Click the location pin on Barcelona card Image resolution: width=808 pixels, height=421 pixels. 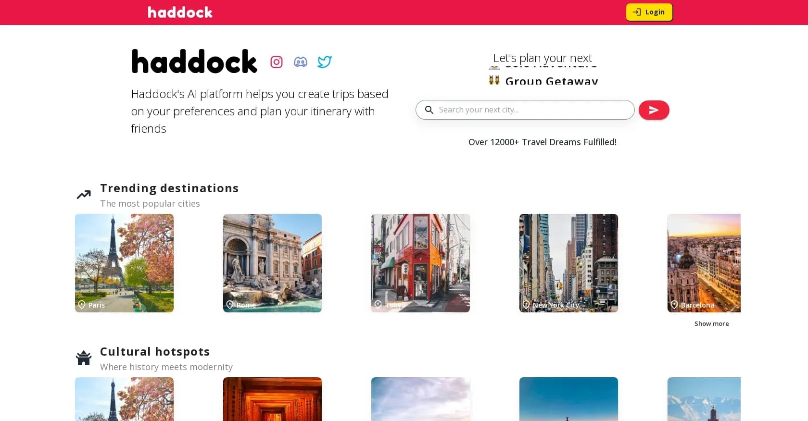coord(674,305)
